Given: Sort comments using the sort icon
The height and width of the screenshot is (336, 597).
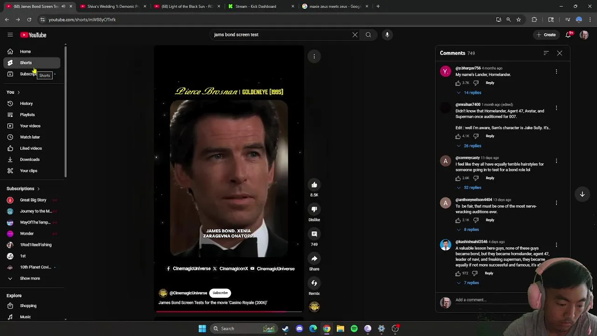Looking at the screenshot, I should (x=546, y=53).
